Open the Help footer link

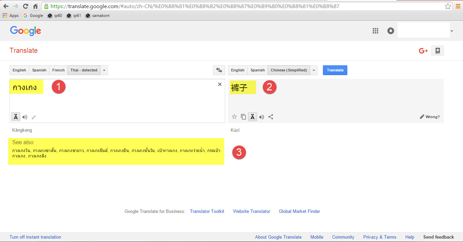point(410,237)
